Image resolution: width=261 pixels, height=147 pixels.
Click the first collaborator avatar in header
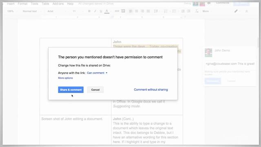(196, 4)
